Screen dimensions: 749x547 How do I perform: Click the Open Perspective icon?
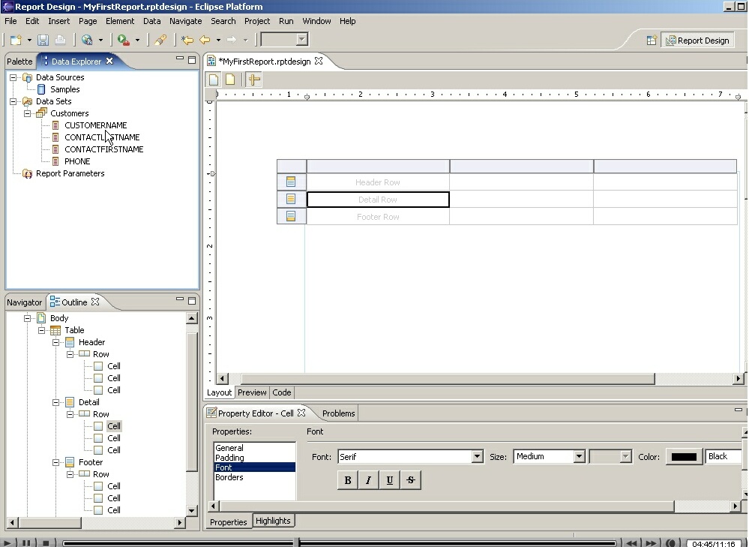(x=652, y=41)
